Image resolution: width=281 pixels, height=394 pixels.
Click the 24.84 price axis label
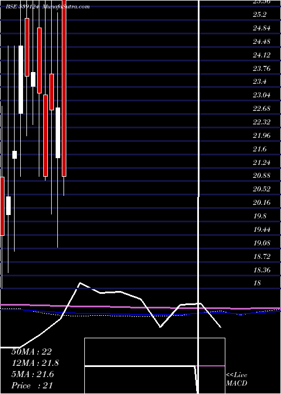262,28
